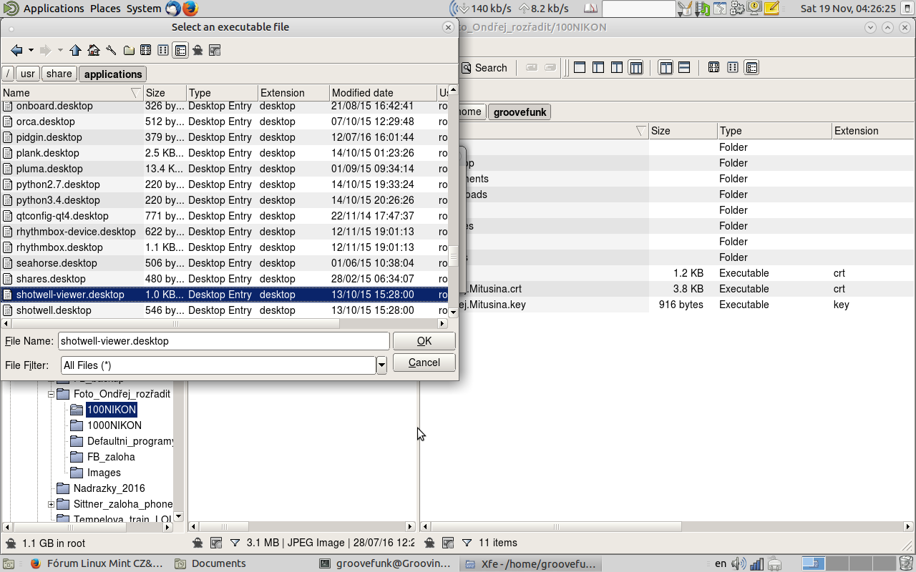Click Search in Xfe toolbar
Image resolution: width=916 pixels, height=572 pixels.
coord(484,68)
